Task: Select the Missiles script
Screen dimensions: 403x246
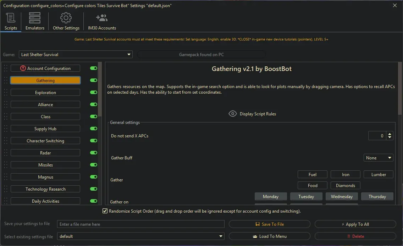Action: (x=45, y=165)
